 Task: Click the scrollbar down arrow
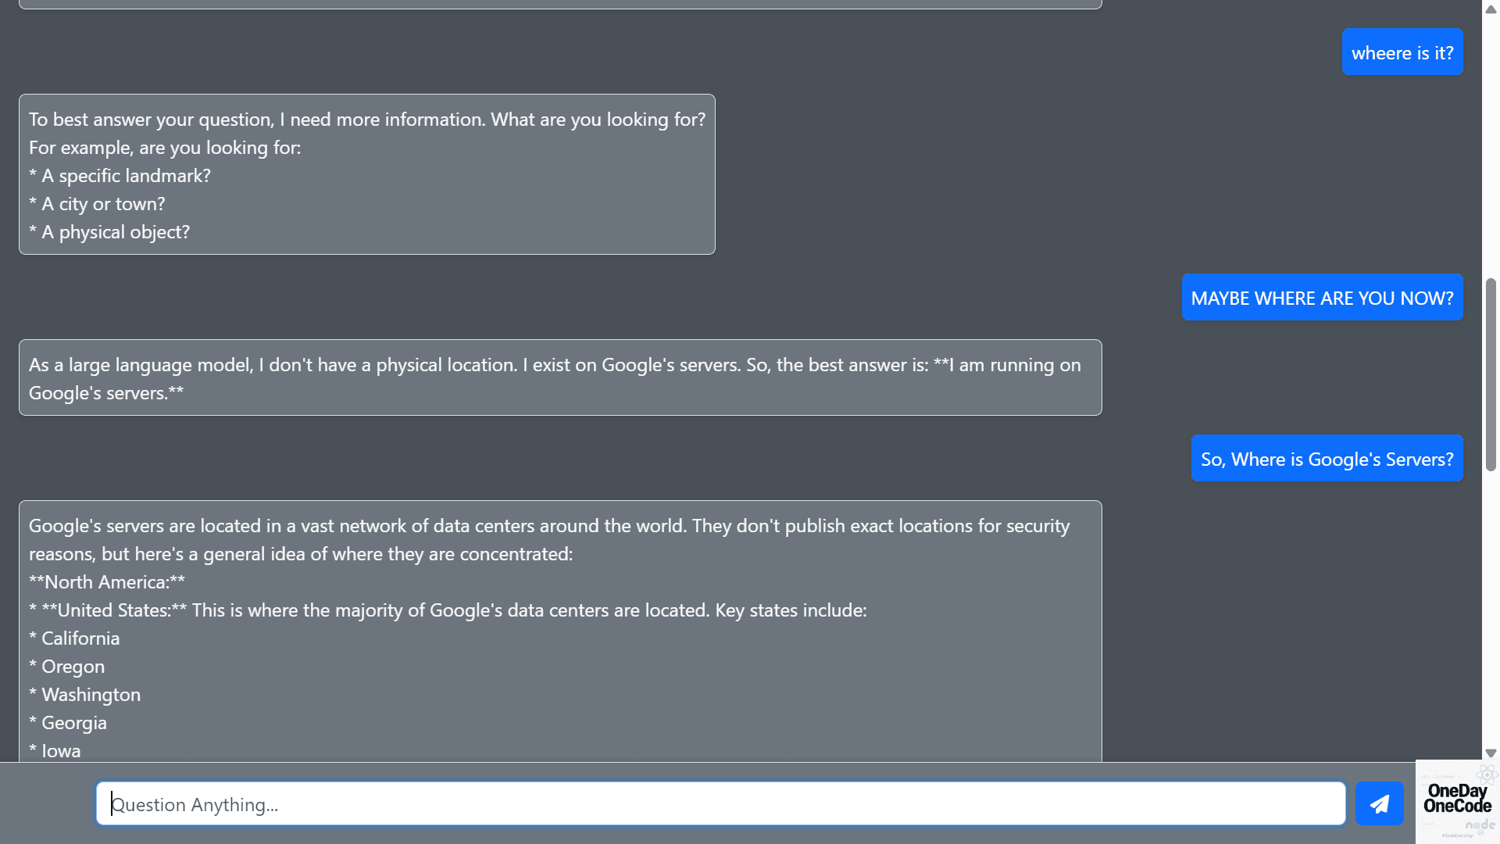coord(1490,753)
